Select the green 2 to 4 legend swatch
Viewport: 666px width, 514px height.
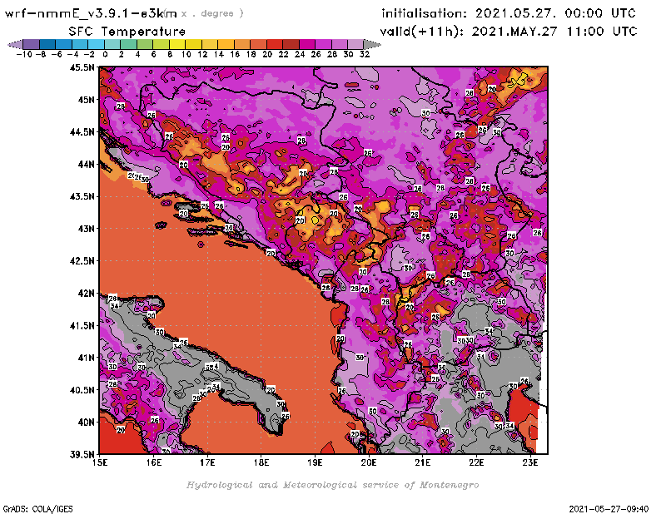pos(129,44)
